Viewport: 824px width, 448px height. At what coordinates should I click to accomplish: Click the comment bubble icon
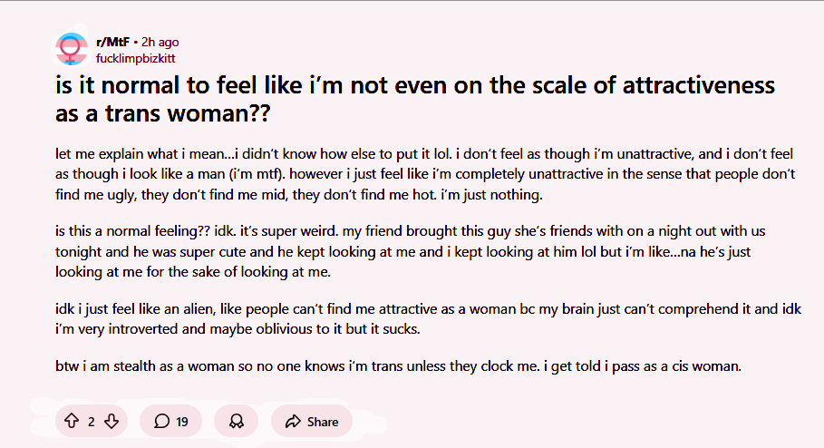click(x=161, y=421)
